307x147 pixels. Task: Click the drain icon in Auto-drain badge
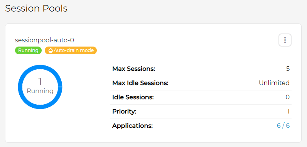tap(51, 50)
